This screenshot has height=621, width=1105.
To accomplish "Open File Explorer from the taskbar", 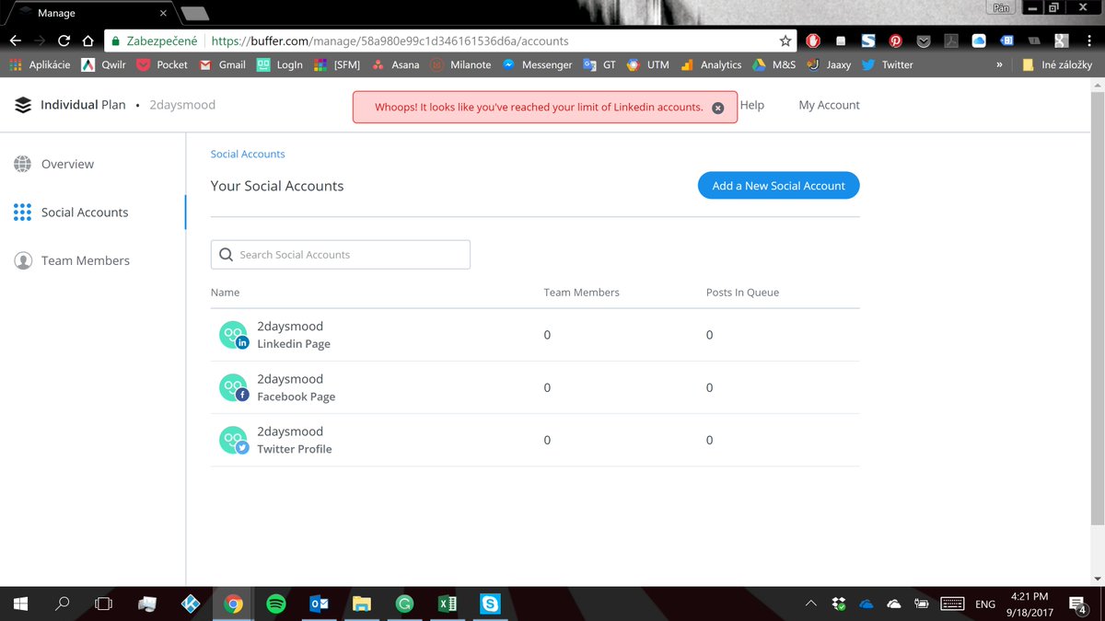I will tap(361, 604).
